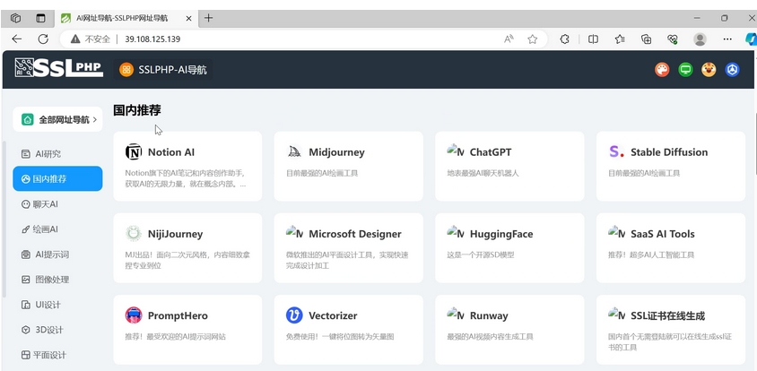The height and width of the screenshot is (371, 757).
Task: Click the Vectorizer blue V icon
Action: [x=294, y=315]
